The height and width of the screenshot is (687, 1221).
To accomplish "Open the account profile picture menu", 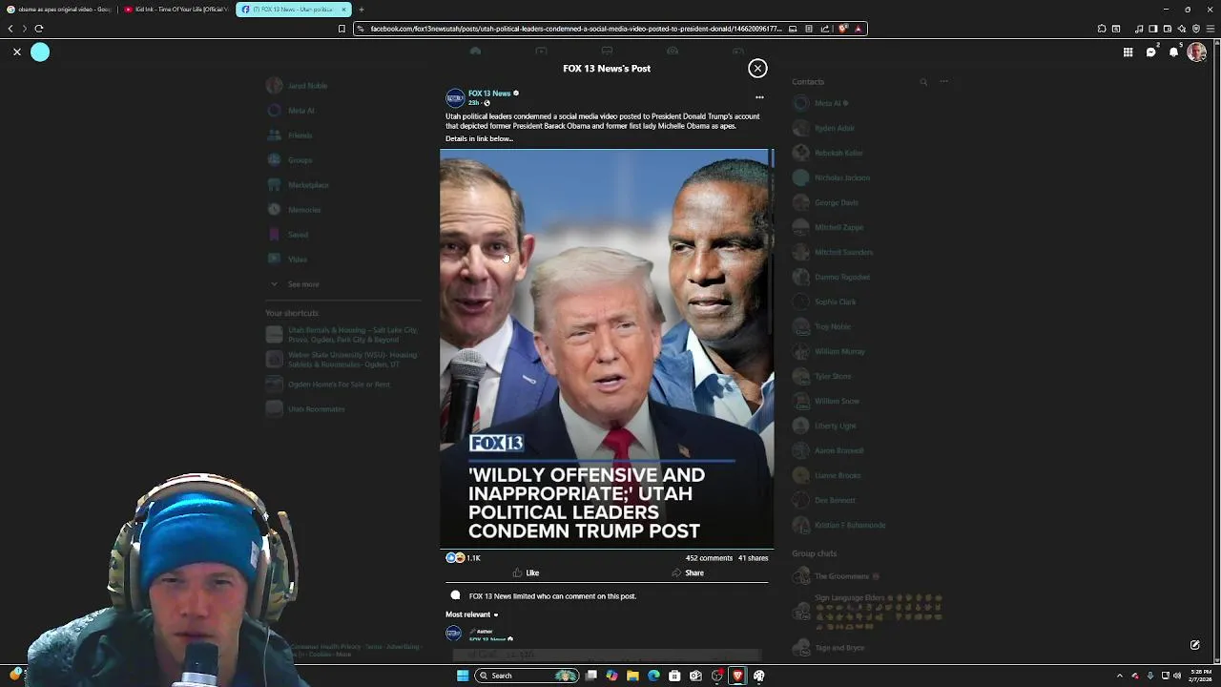I will coord(1196,52).
